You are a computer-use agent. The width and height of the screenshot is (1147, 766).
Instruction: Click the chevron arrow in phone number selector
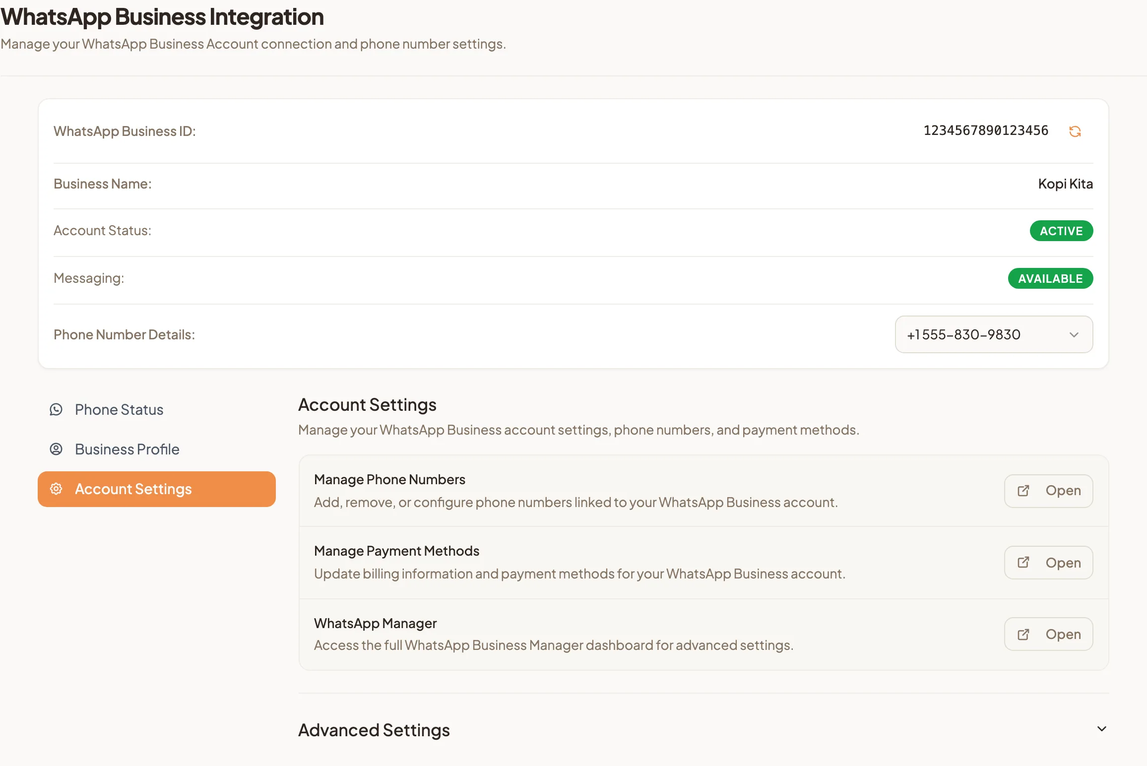tap(1074, 335)
